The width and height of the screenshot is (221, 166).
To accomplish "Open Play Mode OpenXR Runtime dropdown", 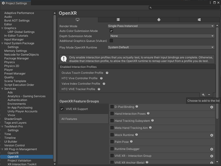I will coord(161,47).
